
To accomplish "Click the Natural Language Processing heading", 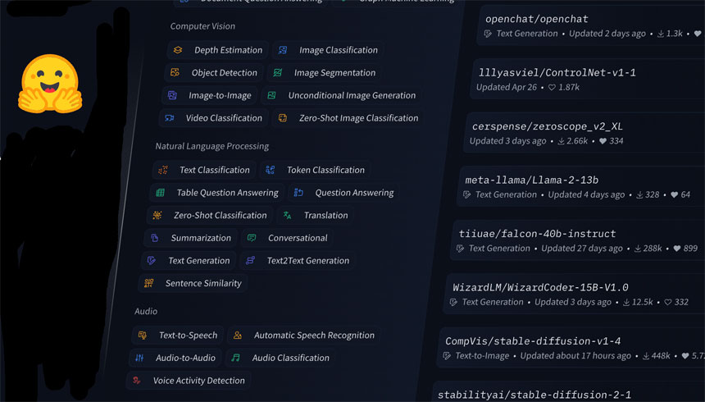I will [x=211, y=146].
